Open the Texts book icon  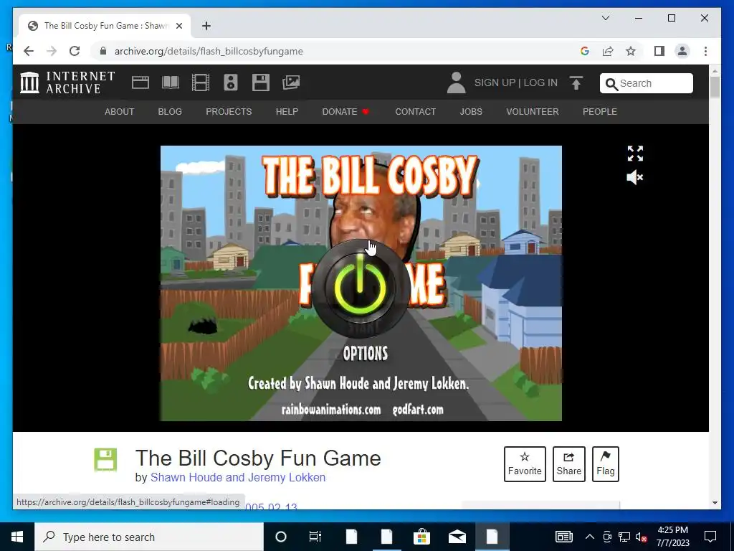pyautogui.click(x=171, y=83)
